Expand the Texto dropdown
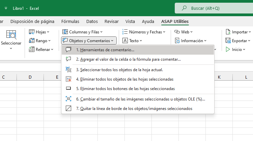Screen dimensions: 253x141 141,41
